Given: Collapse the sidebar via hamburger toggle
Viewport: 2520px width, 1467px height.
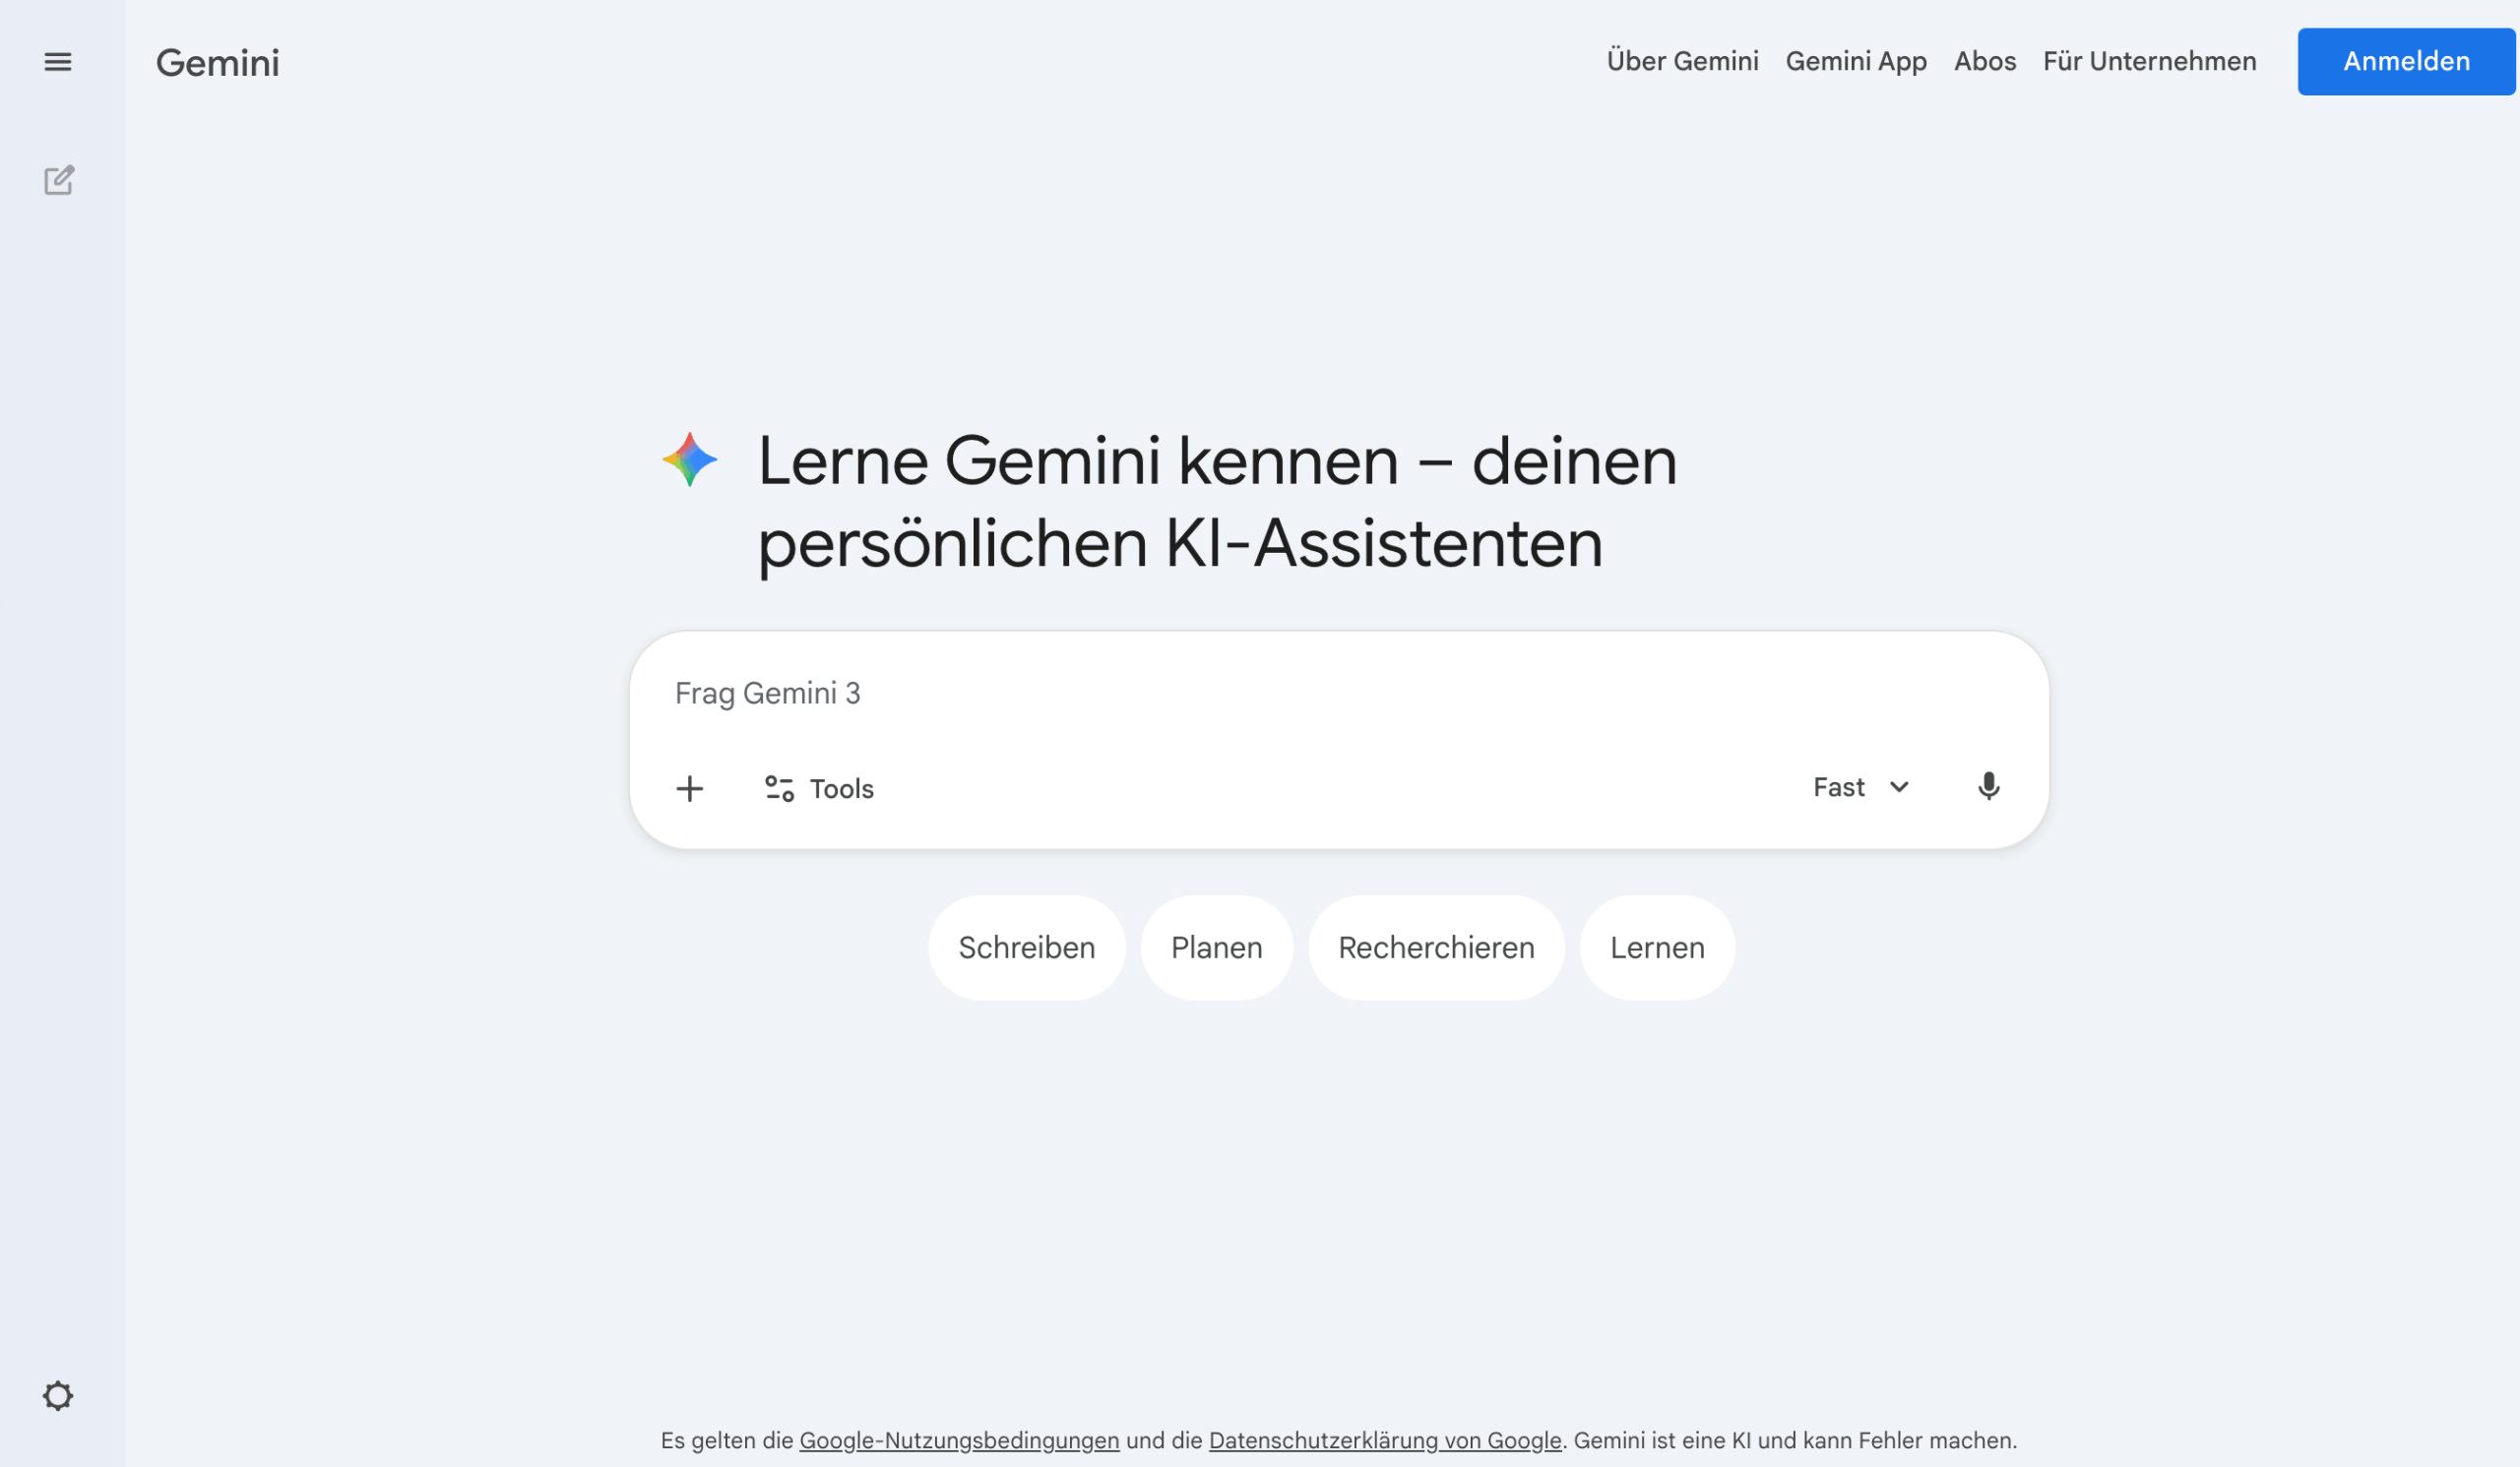Looking at the screenshot, I should coord(59,61).
